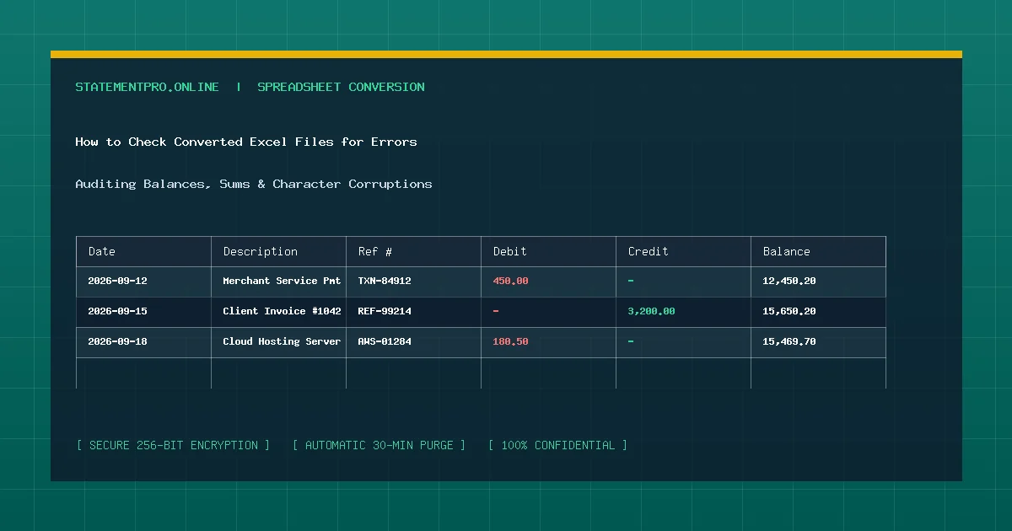
Task: Click the STATEMENTPRO.ONLINE site name
Action: 147,87
